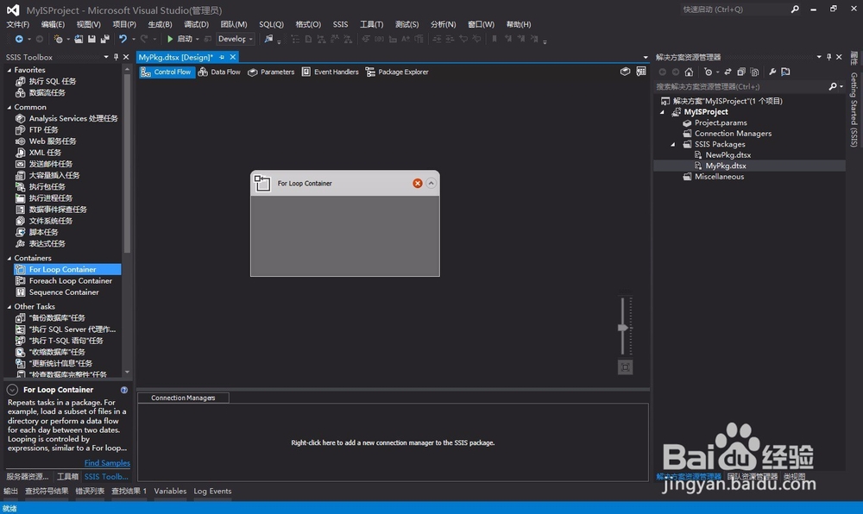
Task: Click the Undo icon
Action: click(x=123, y=39)
